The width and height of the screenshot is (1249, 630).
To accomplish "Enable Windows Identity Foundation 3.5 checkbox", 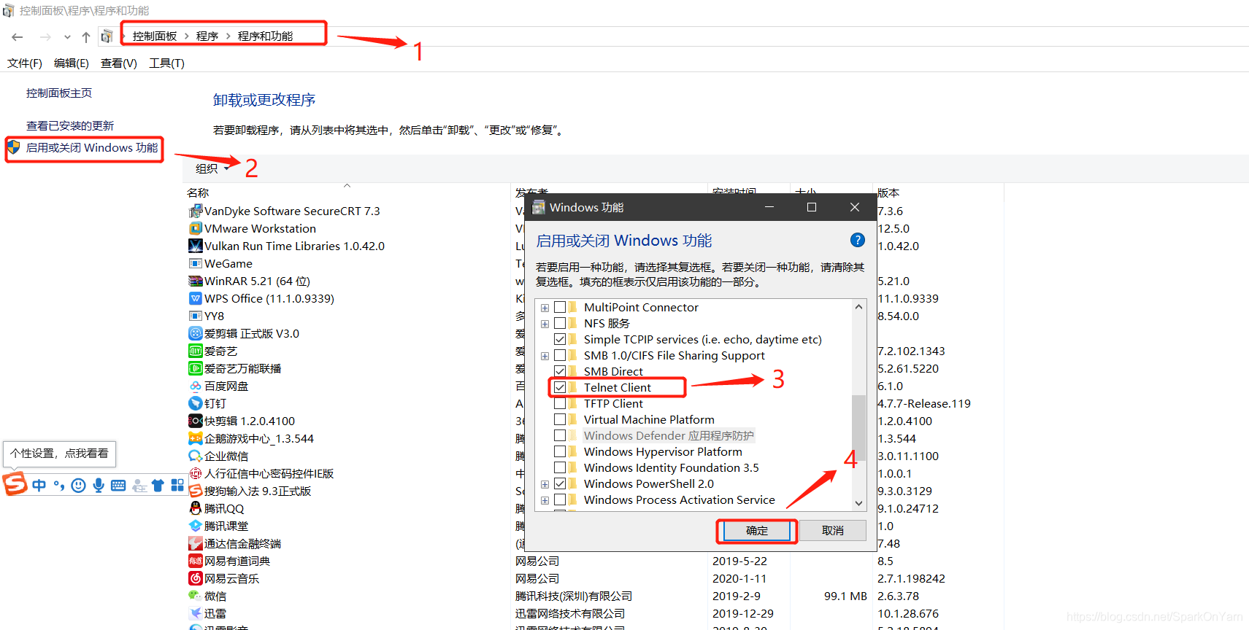I will 560,468.
